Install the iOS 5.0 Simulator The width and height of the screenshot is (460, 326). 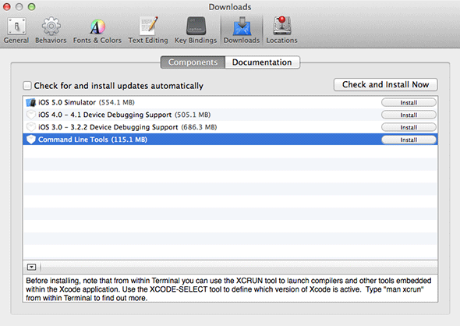(x=409, y=103)
